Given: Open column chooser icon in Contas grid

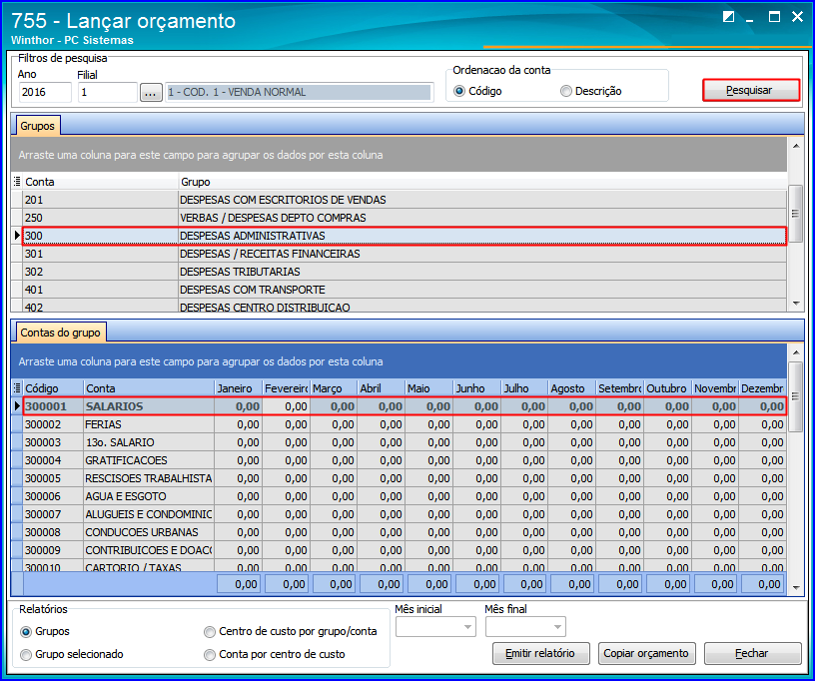Looking at the screenshot, I should point(17,387).
